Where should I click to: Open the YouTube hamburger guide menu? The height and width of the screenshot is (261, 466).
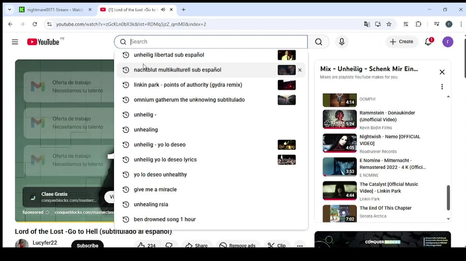15,42
